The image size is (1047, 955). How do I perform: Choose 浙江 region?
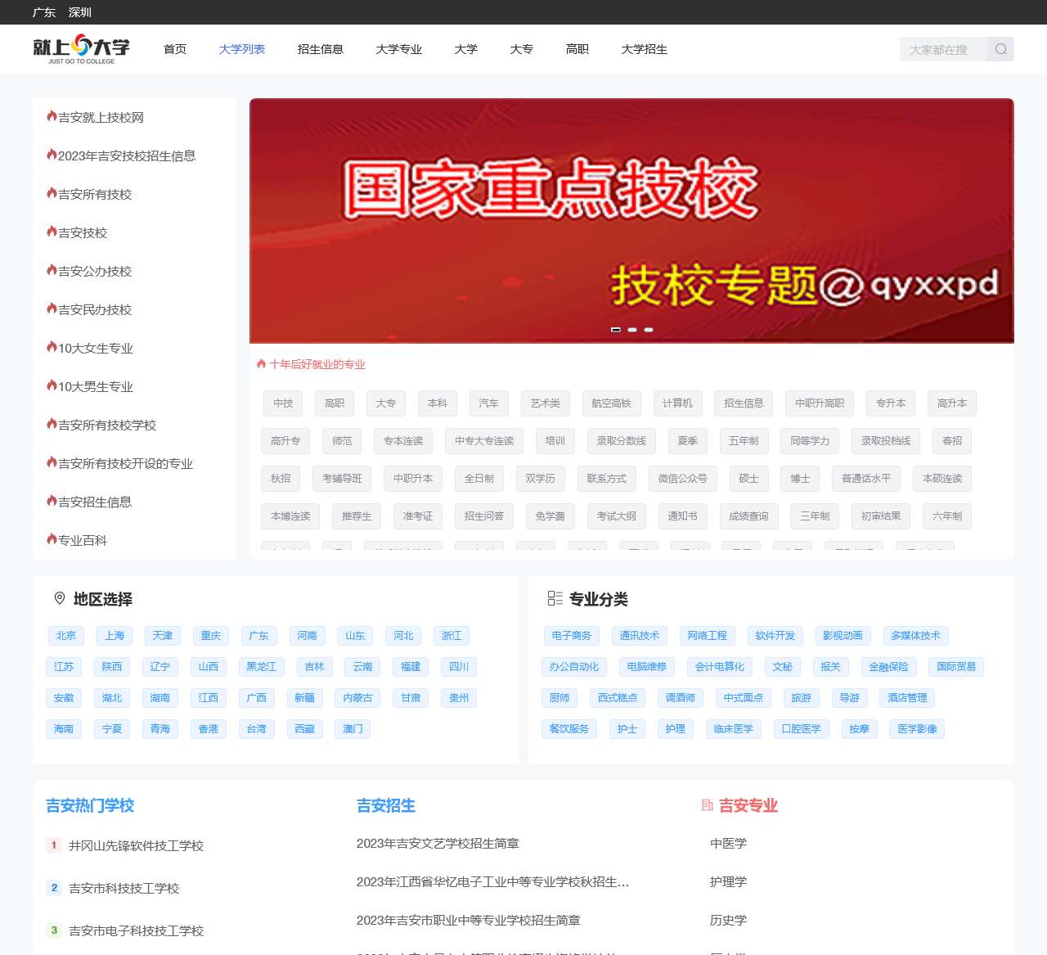pyautogui.click(x=452, y=636)
